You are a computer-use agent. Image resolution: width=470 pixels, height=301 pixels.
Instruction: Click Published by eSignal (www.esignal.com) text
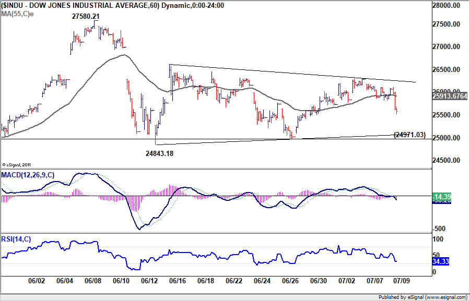point(422,297)
